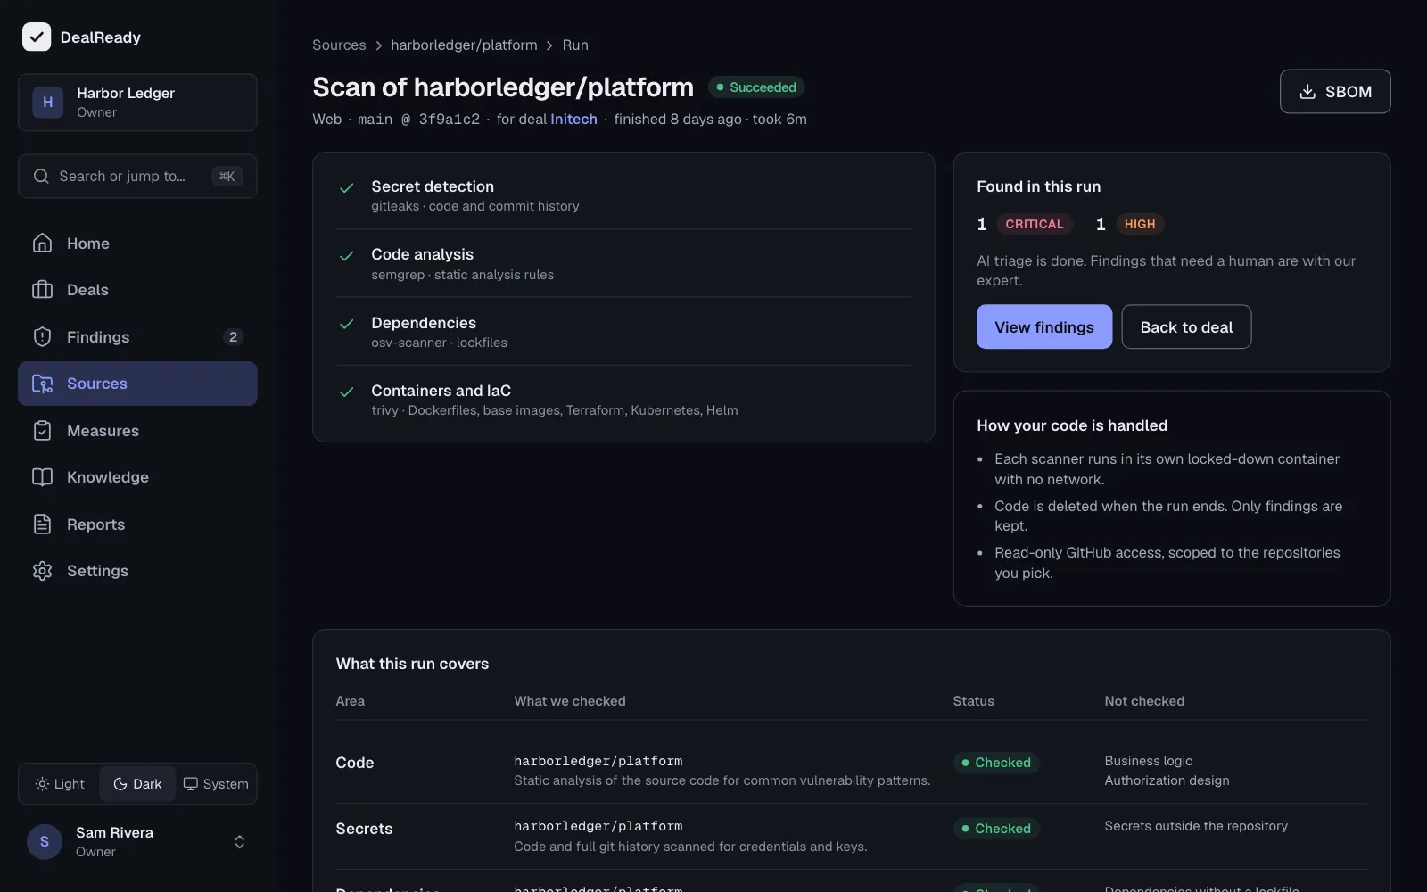1427x892 pixels.
Task: Open Knowledge via the book icon
Action: pos(42,477)
